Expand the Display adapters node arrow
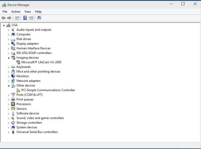The width and height of the screenshot is (201, 149). tap(9, 44)
